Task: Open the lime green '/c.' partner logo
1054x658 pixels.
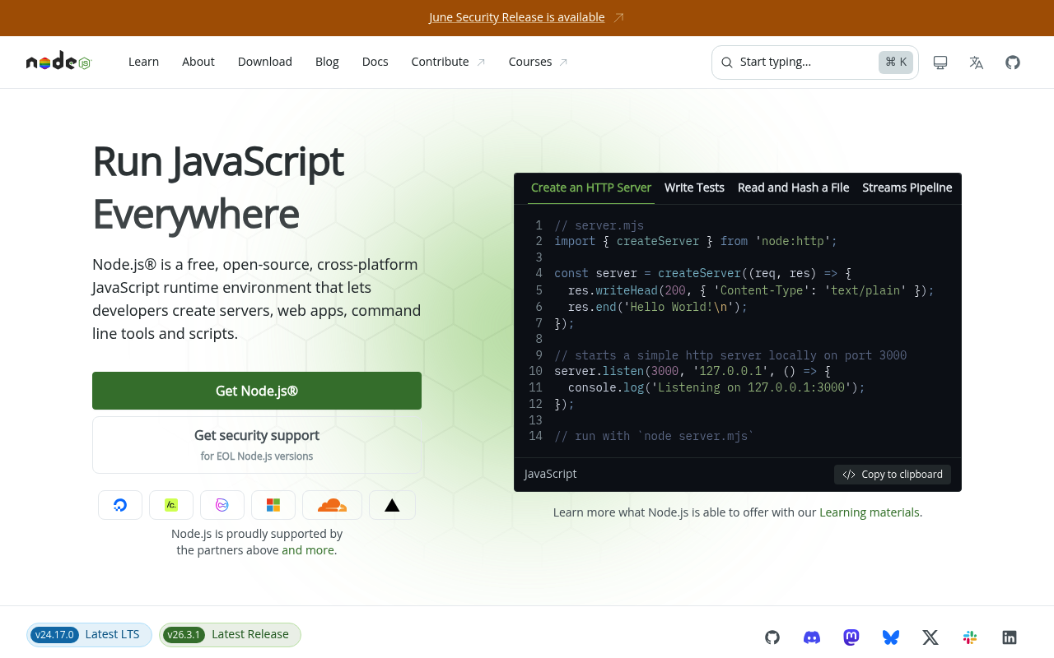Action: tap(171, 505)
